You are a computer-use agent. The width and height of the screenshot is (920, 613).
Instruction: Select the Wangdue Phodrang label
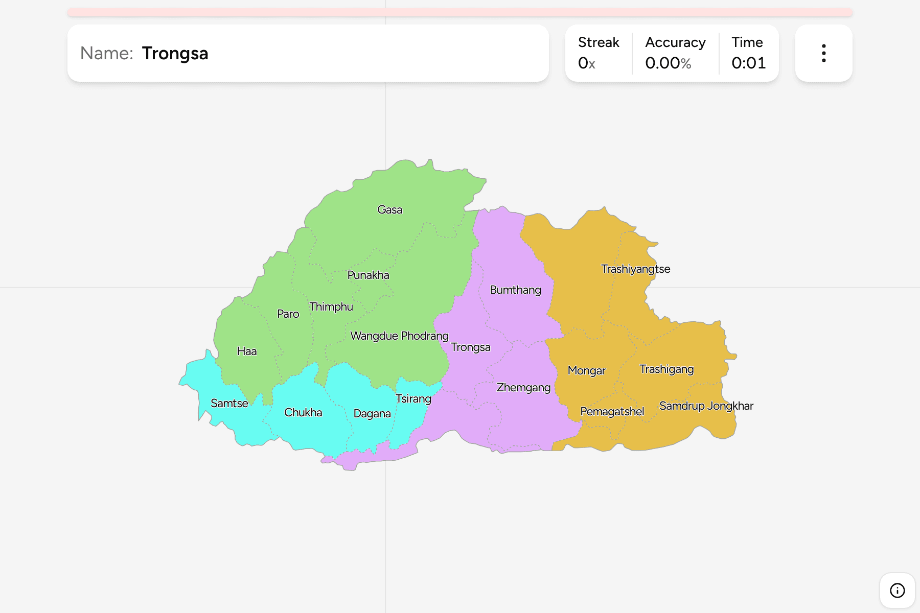coord(399,336)
